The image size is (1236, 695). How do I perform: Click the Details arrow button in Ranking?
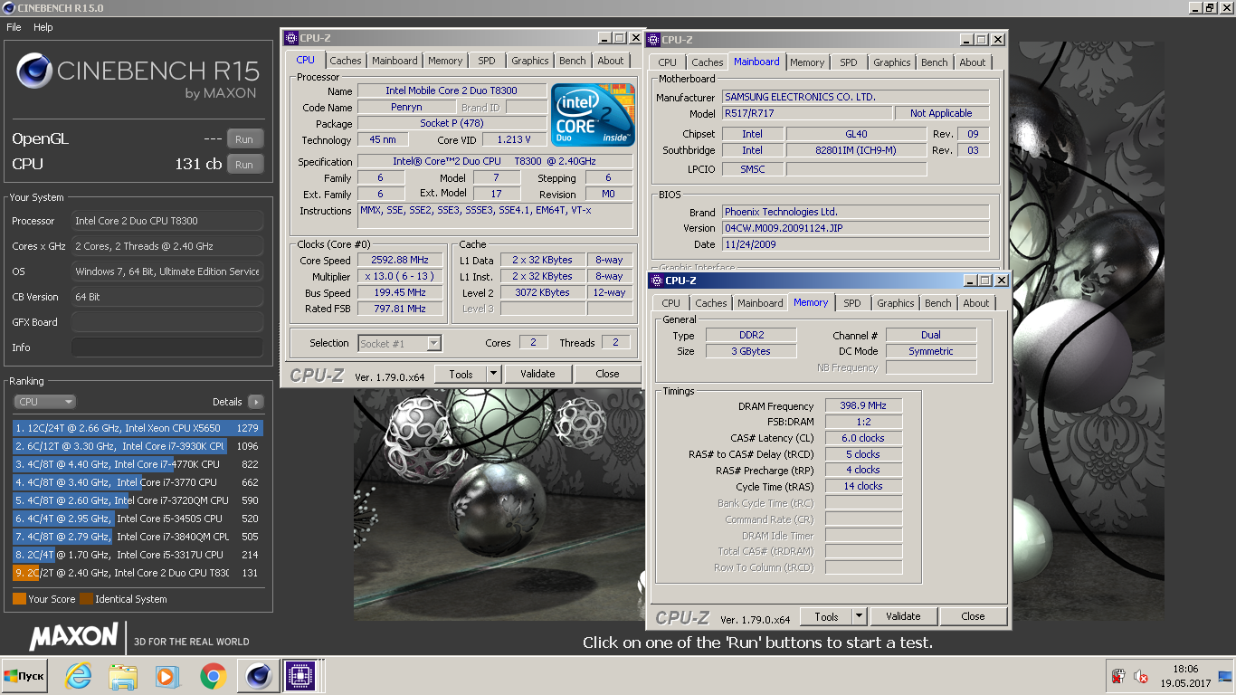(x=255, y=402)
